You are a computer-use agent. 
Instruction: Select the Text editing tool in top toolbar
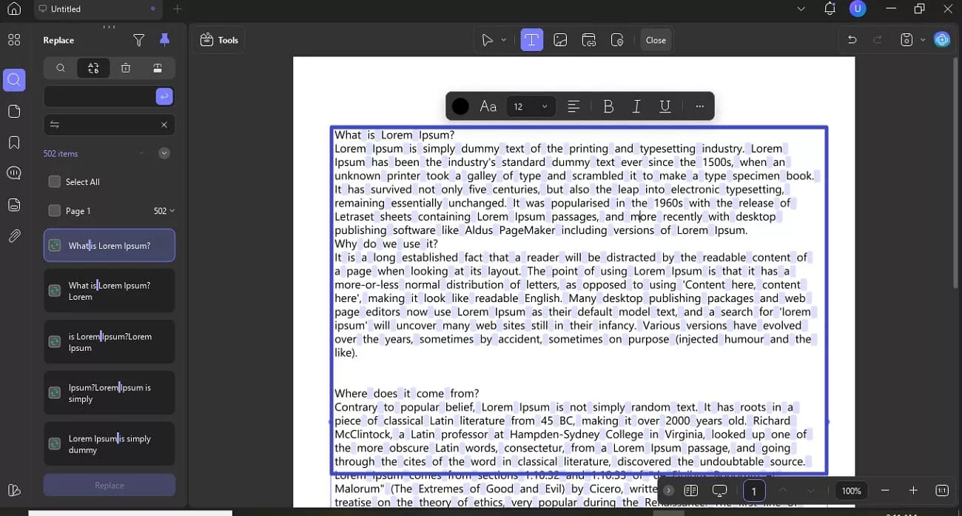click(531, 39)
